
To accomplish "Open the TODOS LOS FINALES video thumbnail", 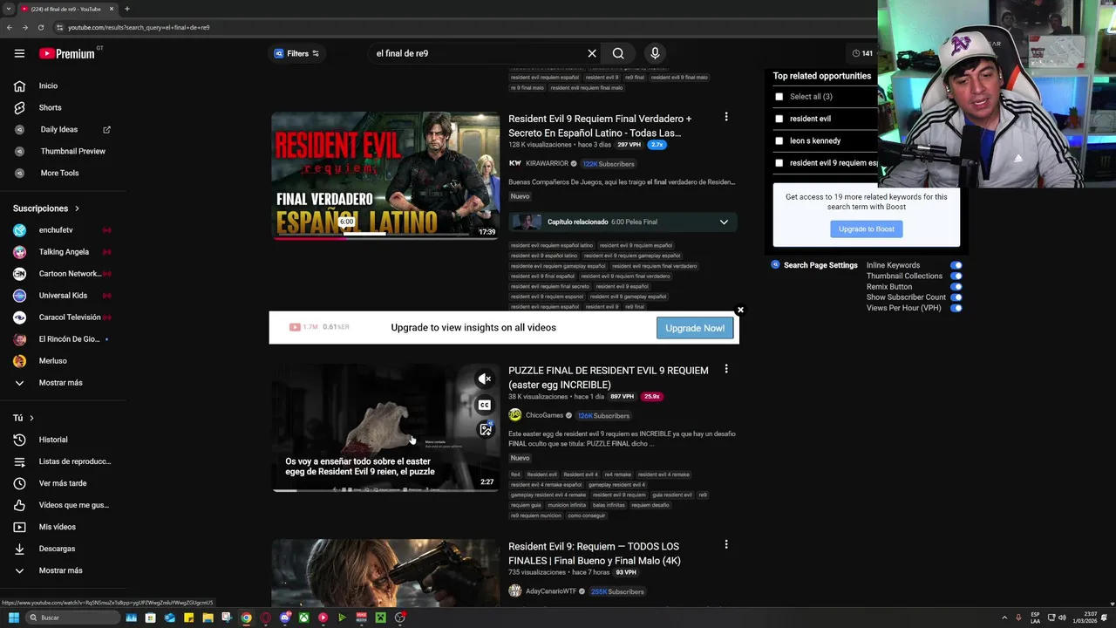I will (385, 572).
